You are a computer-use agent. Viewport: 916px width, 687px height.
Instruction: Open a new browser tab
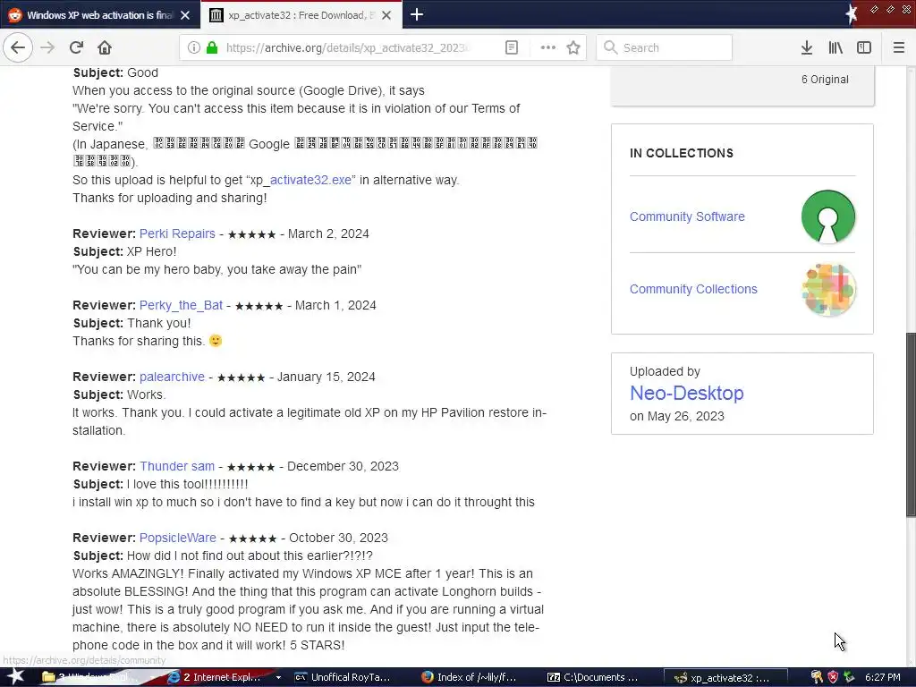(x=417, y=14)
